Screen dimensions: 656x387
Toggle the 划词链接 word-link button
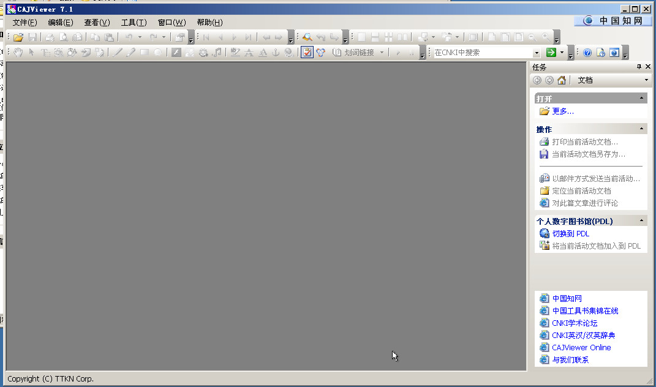click(x=353, y=52)
